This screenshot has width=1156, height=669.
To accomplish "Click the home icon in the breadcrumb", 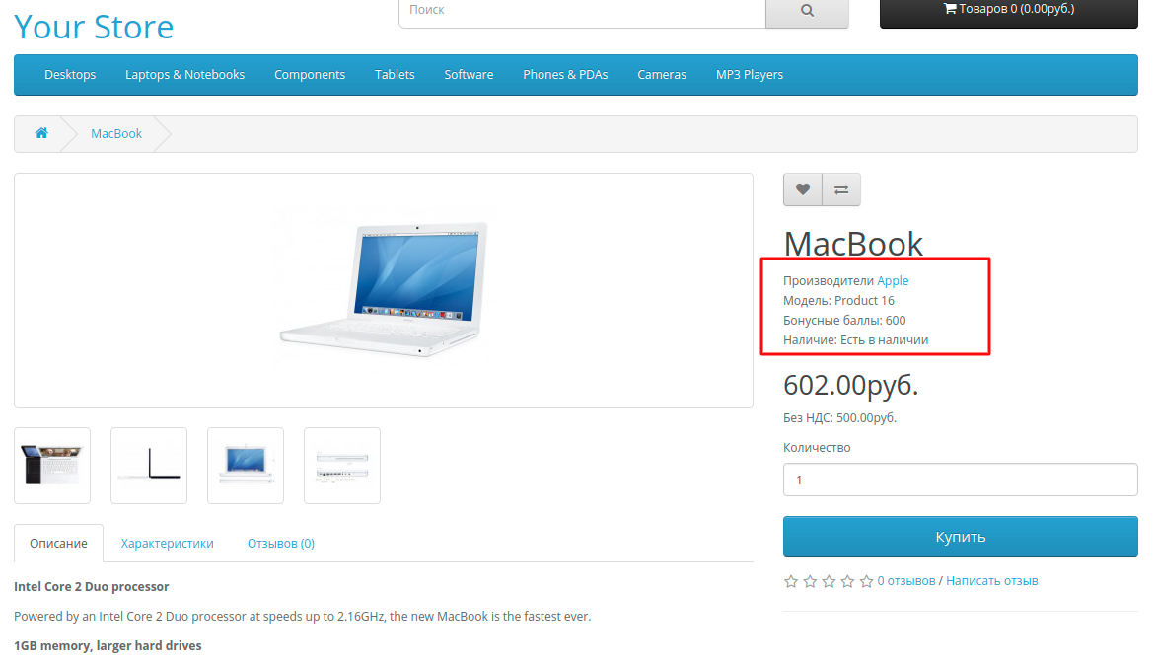I will pos(40,132).
